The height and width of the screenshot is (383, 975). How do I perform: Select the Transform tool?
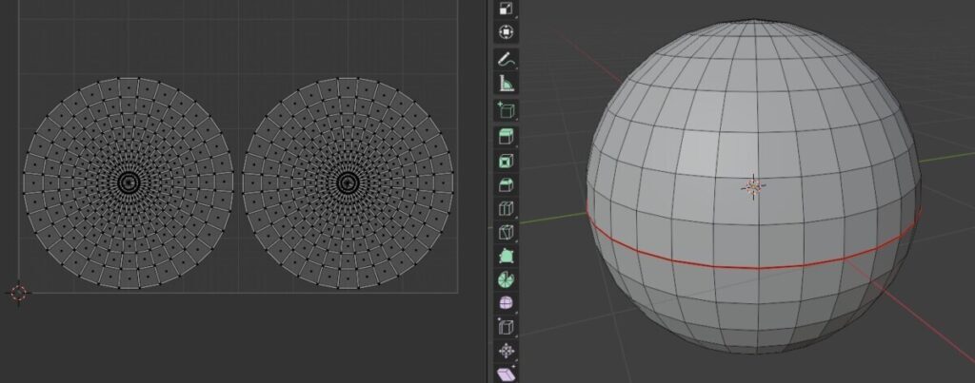click(507, 31)
